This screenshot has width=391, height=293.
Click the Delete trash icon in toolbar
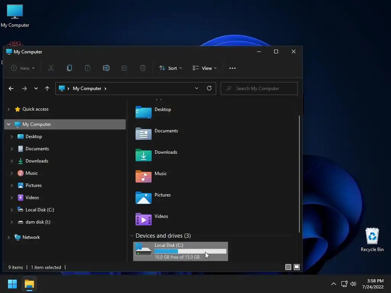tap(143, 68)
